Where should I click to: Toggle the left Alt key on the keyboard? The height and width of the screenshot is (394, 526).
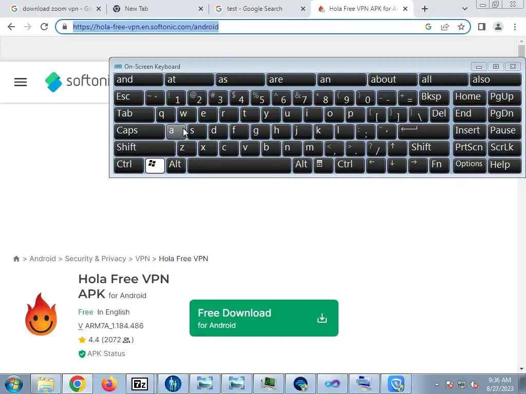pyautogui.click(x=176, y=165)
